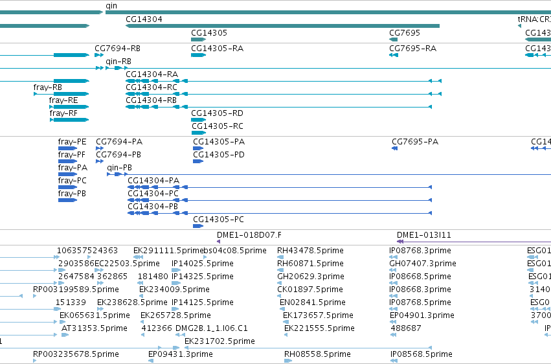551x364 pixels.
Task: Click EST RH43478.5prime label
Action: tap(310, 251)
